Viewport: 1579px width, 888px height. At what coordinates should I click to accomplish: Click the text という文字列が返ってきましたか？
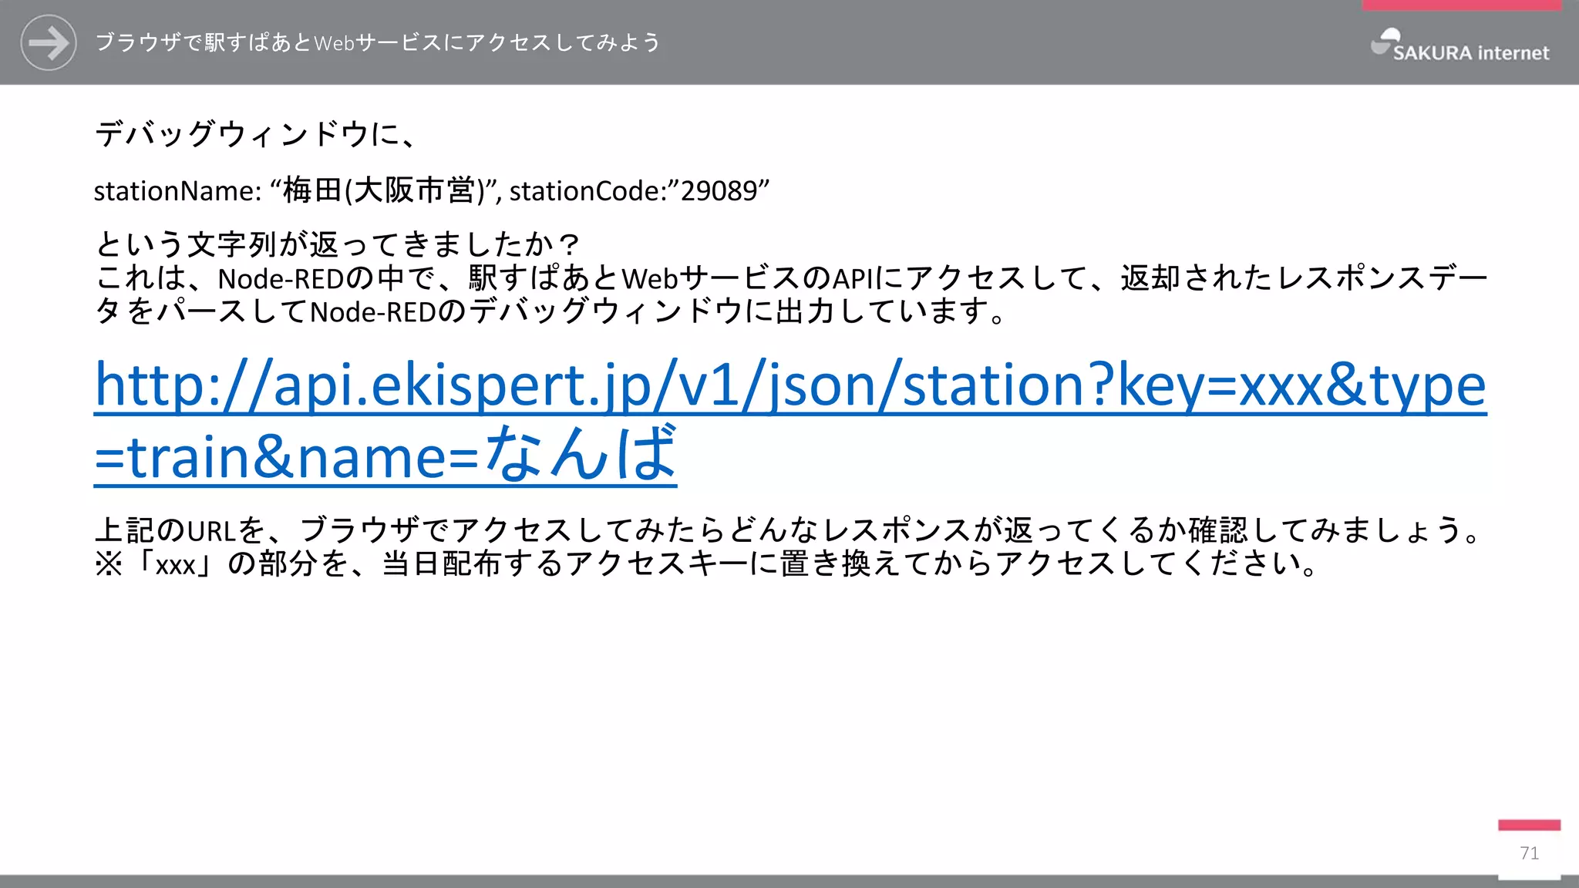click(337, 244)
